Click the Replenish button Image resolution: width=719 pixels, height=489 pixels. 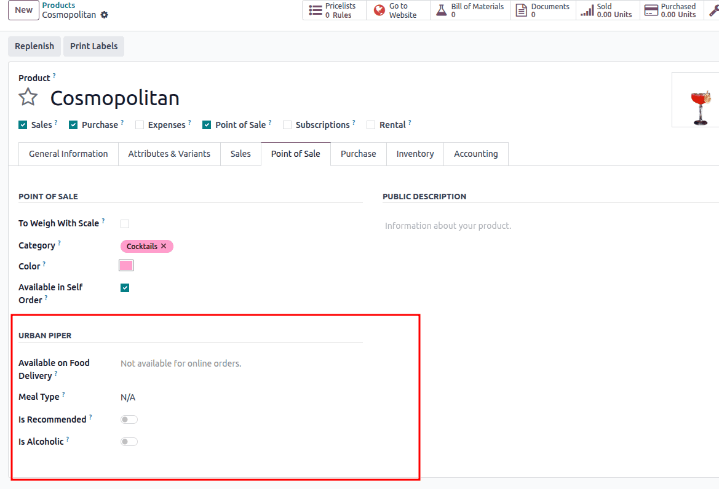[34, 46]
